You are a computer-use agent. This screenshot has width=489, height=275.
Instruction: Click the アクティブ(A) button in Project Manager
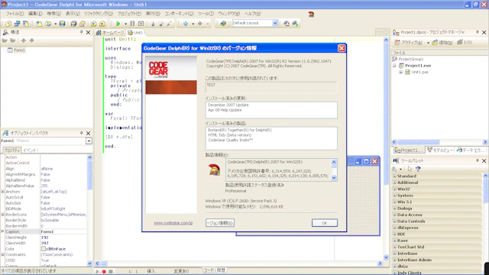[x=409, y=43]
